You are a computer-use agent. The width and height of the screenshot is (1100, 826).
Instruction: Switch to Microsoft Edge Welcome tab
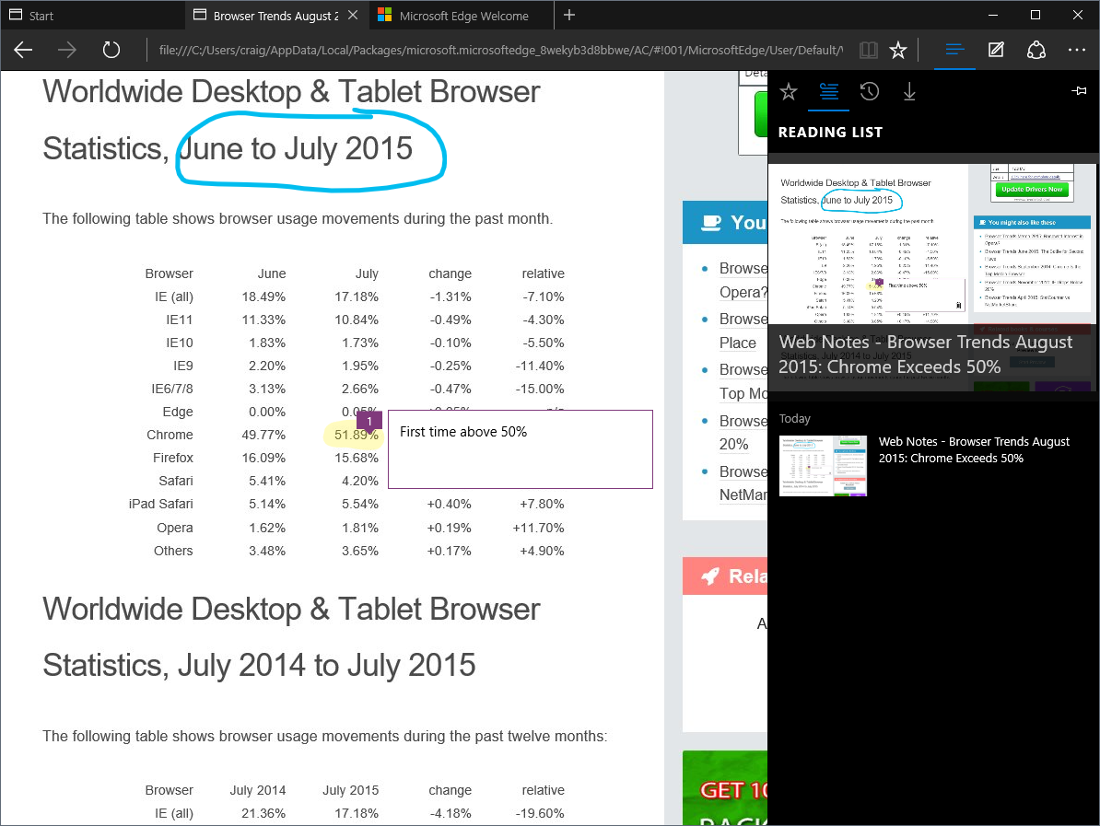[x=462, y=16]
